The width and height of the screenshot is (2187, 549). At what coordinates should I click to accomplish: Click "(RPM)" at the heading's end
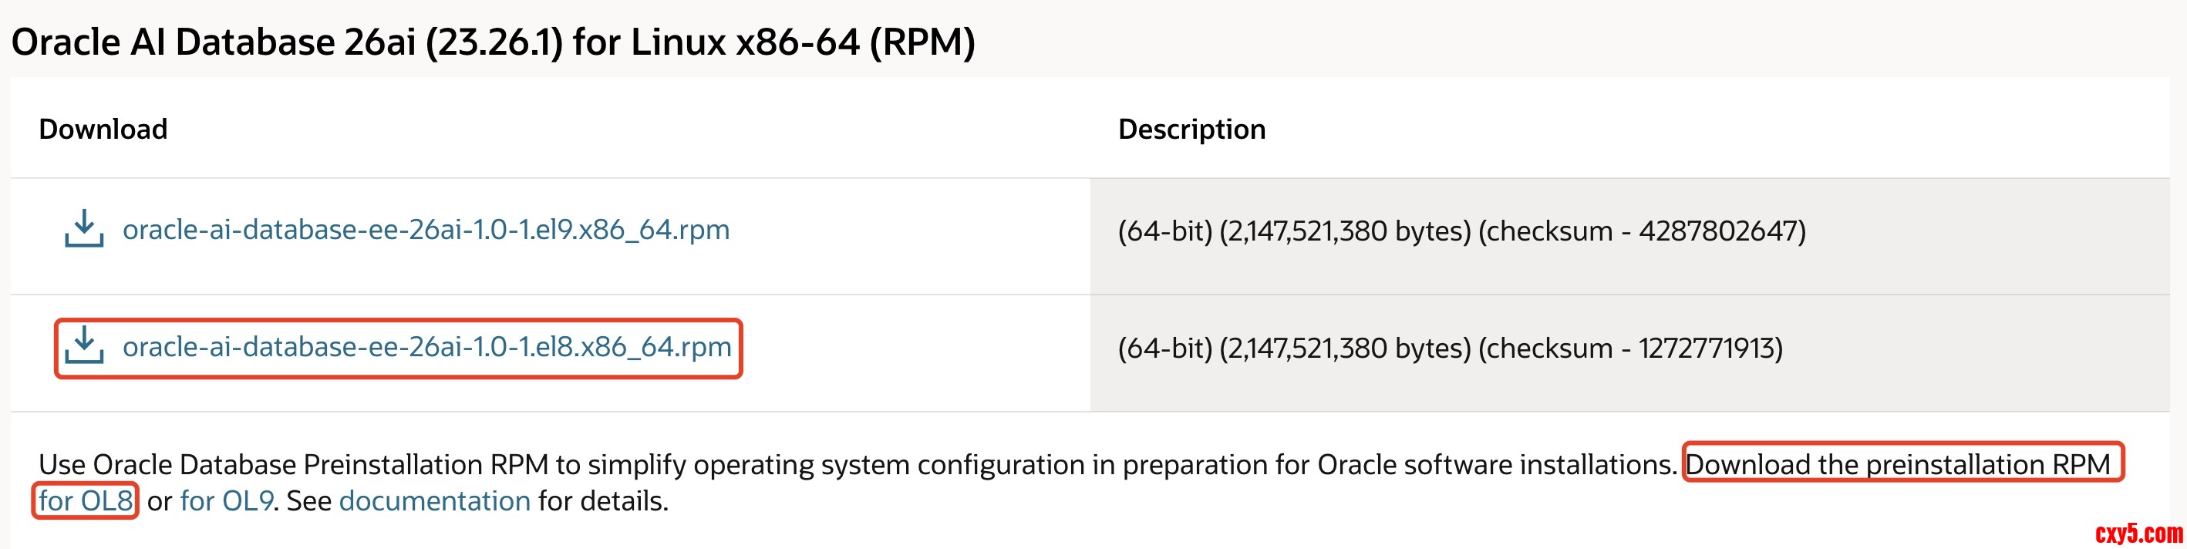922,42
